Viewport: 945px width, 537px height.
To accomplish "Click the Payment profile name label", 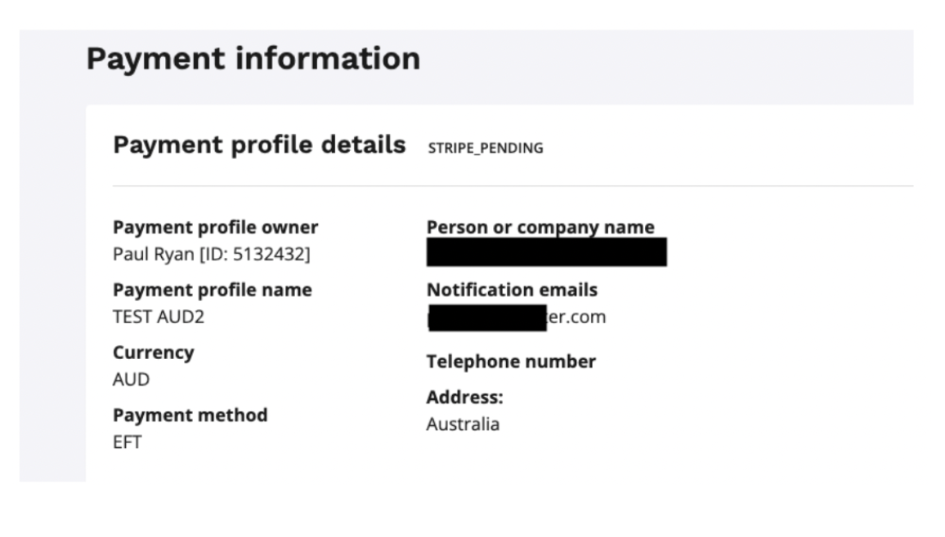I will tap(212, 290).
